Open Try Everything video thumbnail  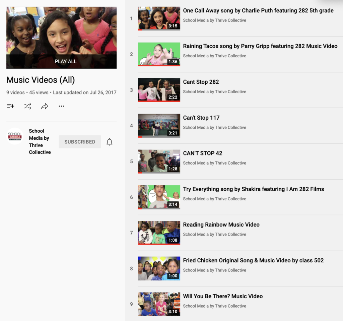tap(159, 197)
